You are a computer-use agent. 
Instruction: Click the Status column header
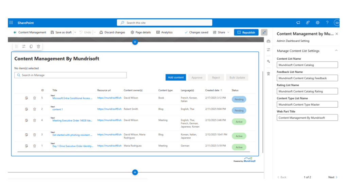pos(235,90)
